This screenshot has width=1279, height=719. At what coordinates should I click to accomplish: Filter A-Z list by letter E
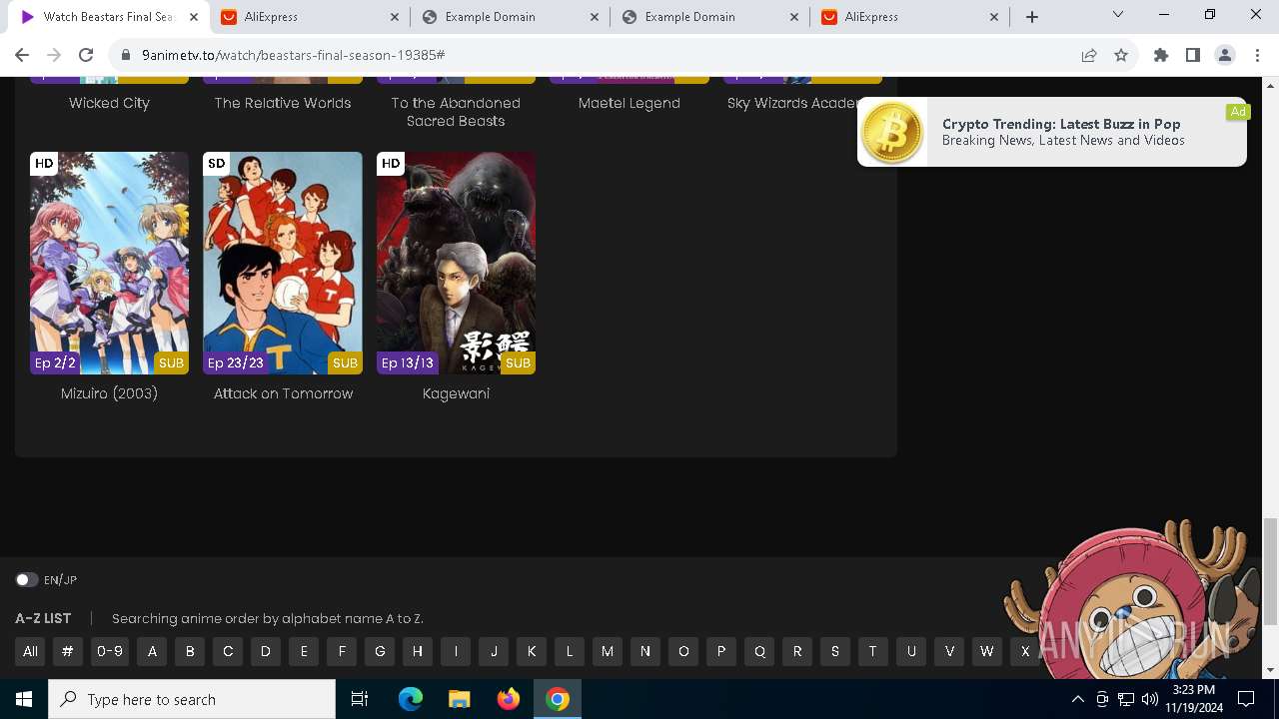click(304, 651)
